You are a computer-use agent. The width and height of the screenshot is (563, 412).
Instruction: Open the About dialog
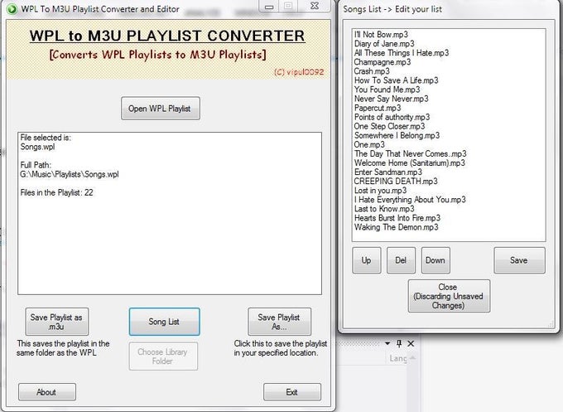pos(46,391)
